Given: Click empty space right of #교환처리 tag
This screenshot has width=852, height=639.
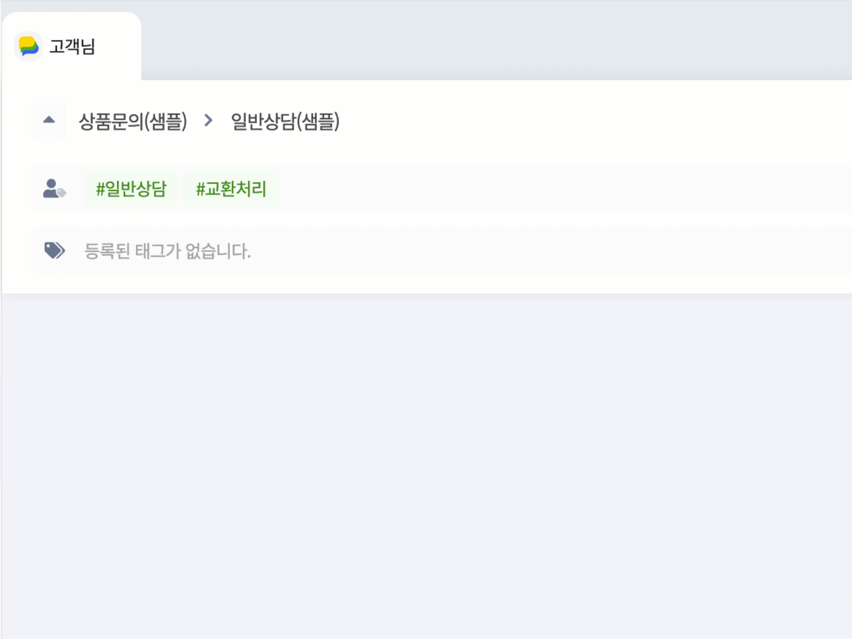Looking at the screenshot, I should pyautogui.click(x=564, y=189).
